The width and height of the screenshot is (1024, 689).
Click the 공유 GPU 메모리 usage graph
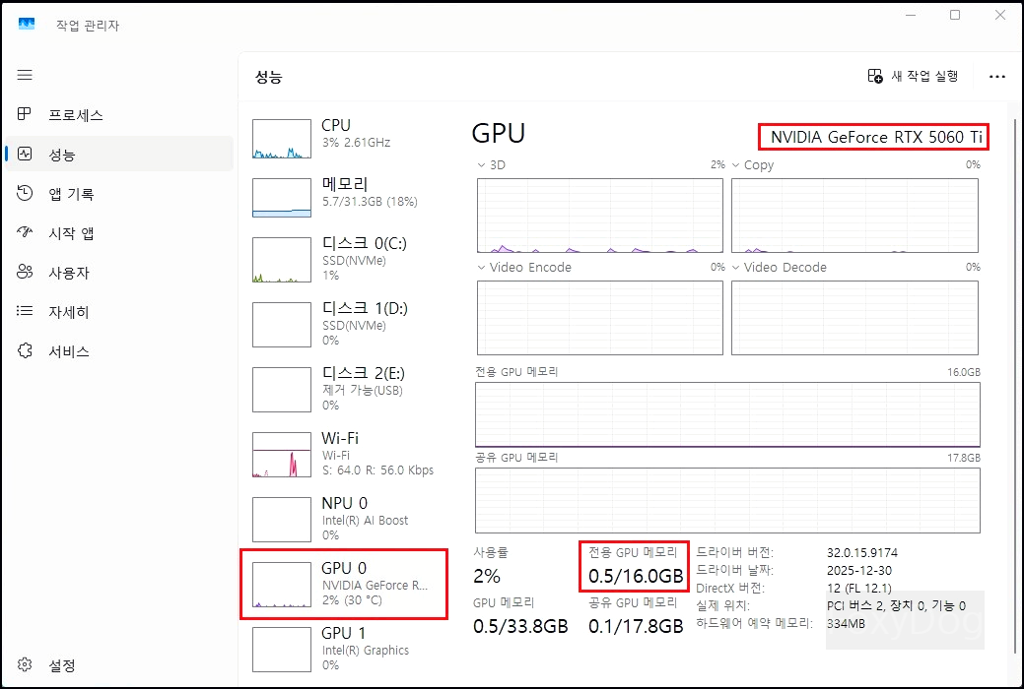(727, 500)
